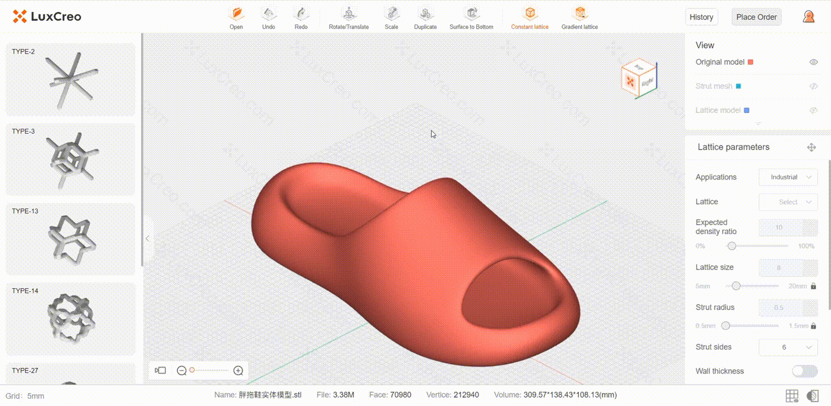Choose the Constant lattice mode
Image resolution: width=831 pixels, height=406 pixels.
530,17
